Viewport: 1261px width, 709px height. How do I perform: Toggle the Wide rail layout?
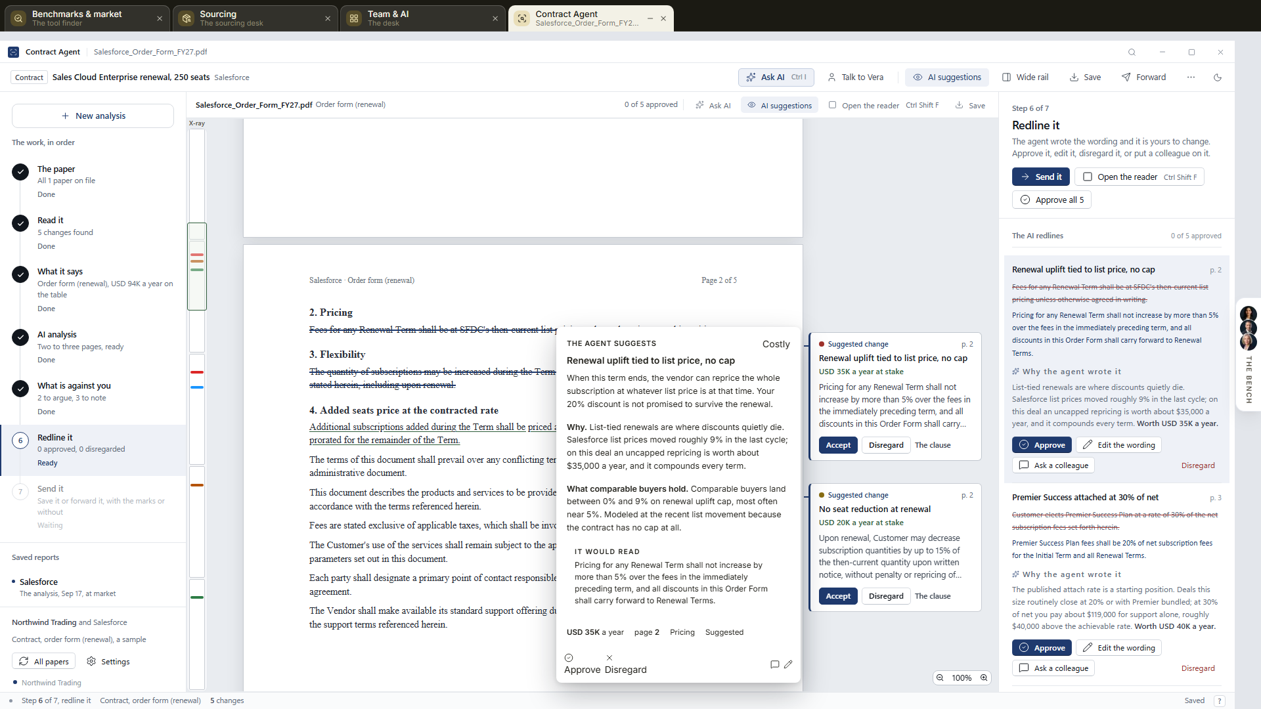click(x=1025, y=77)
